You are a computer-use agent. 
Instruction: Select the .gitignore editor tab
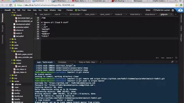tap(164, 15)
